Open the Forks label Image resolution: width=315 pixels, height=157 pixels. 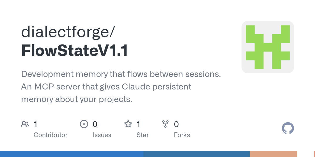182,135
